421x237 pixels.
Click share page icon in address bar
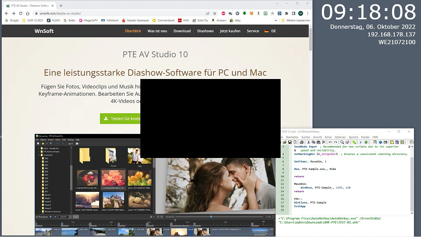[x=207, y=14]
